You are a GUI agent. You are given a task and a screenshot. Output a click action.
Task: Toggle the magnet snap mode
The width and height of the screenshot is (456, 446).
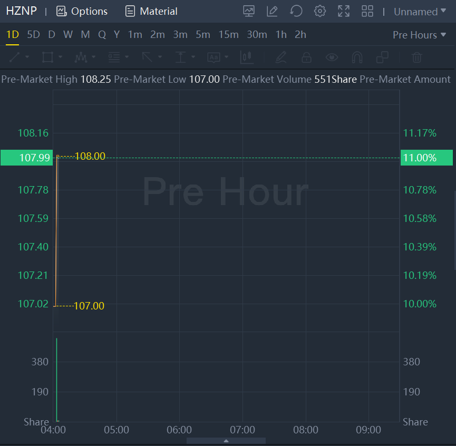[x=357, y=57]
